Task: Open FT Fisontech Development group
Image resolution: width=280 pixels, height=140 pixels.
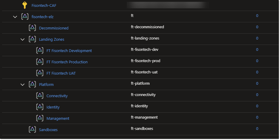Action: (69, 51)
